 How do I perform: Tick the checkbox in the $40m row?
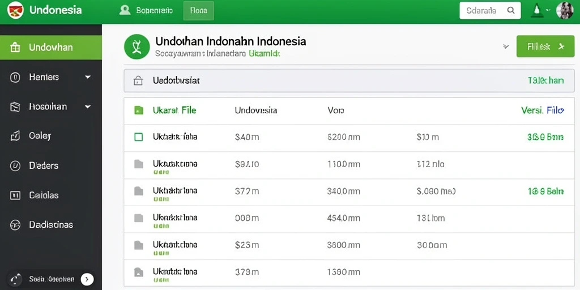pyautogui.click(x=138, y=137)
